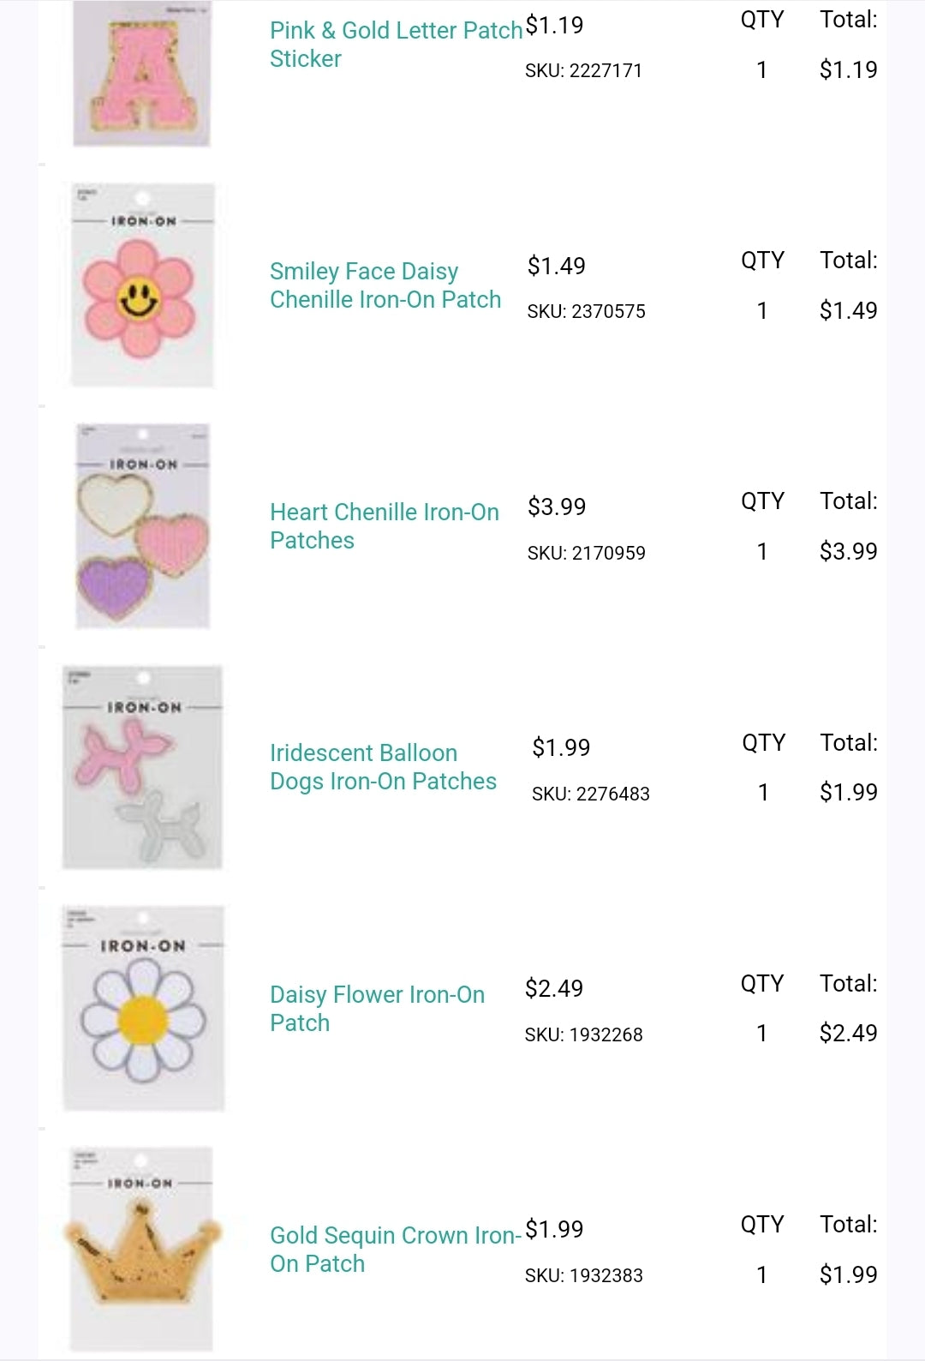Open the smiley face daisy patch image
Image resolution: width=925 pixels, height=1361 pixels.
click(x=141, y=285)
